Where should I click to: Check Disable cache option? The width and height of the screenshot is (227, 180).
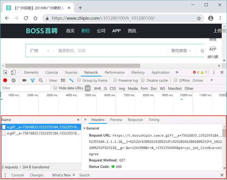tap(143, 80)
